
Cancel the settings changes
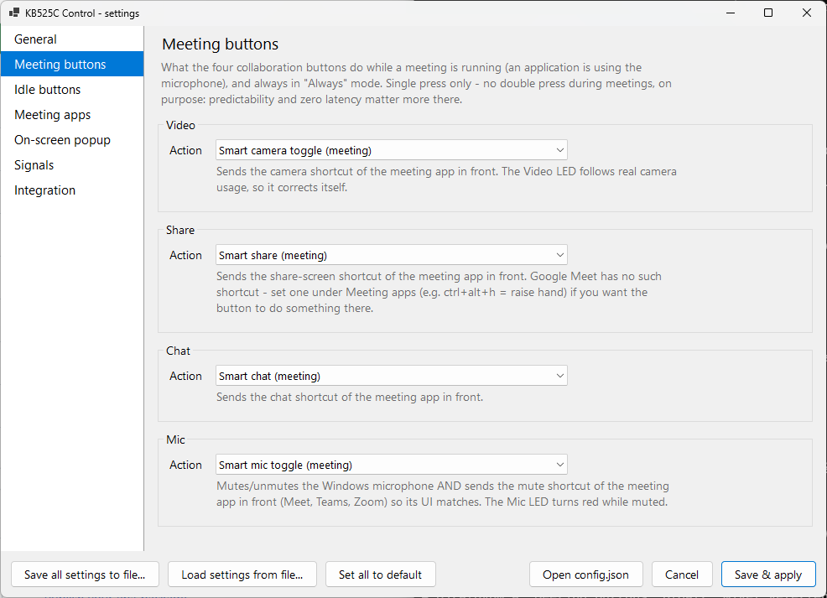(682, 575)
